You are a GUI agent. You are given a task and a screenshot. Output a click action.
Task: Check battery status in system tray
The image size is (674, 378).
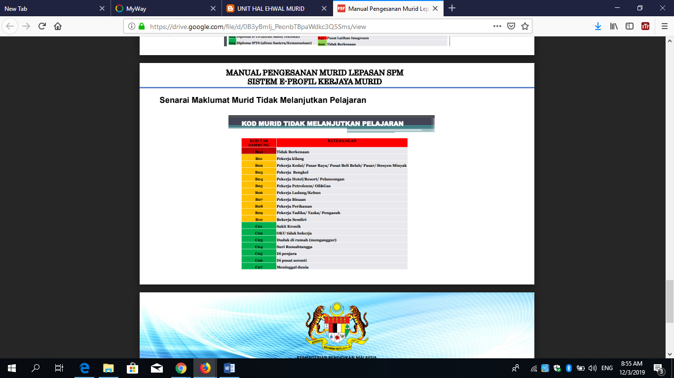pos(581,368)
